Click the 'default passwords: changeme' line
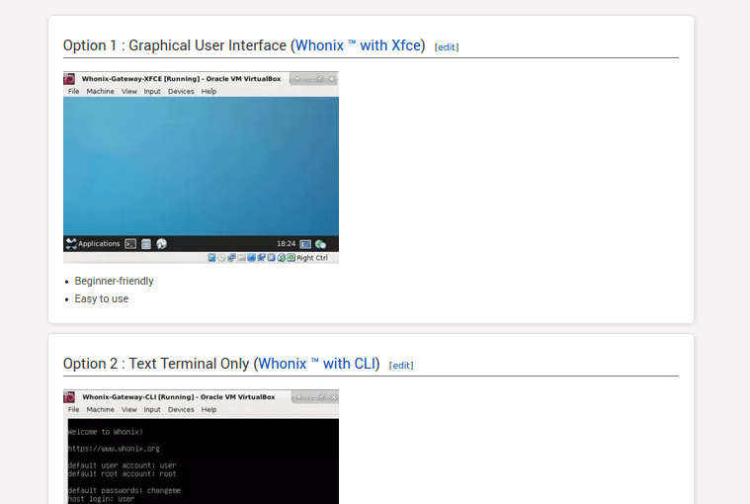 point(125,490)
